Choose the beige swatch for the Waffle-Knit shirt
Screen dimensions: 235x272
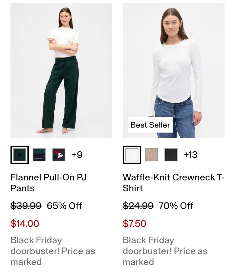pos(151,155)
